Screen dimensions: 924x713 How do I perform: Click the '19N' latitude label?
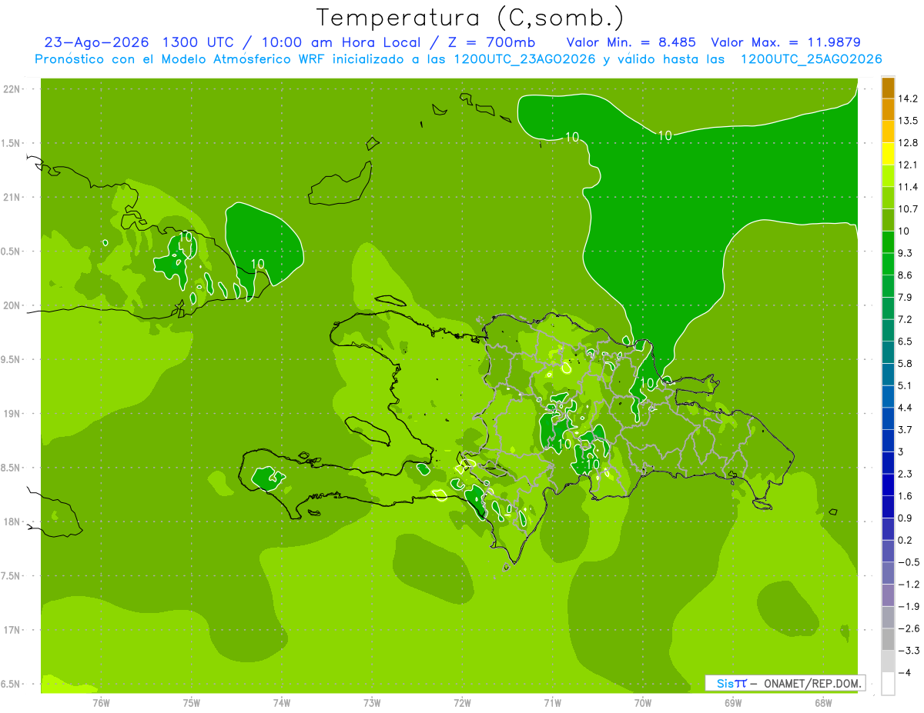point(12,414)
